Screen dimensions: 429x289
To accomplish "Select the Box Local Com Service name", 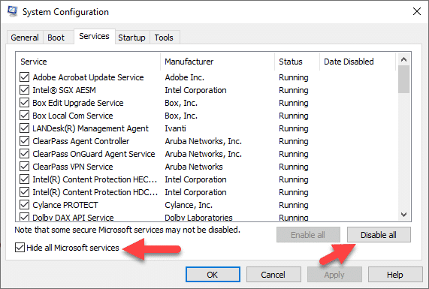I will click(73, 116).
